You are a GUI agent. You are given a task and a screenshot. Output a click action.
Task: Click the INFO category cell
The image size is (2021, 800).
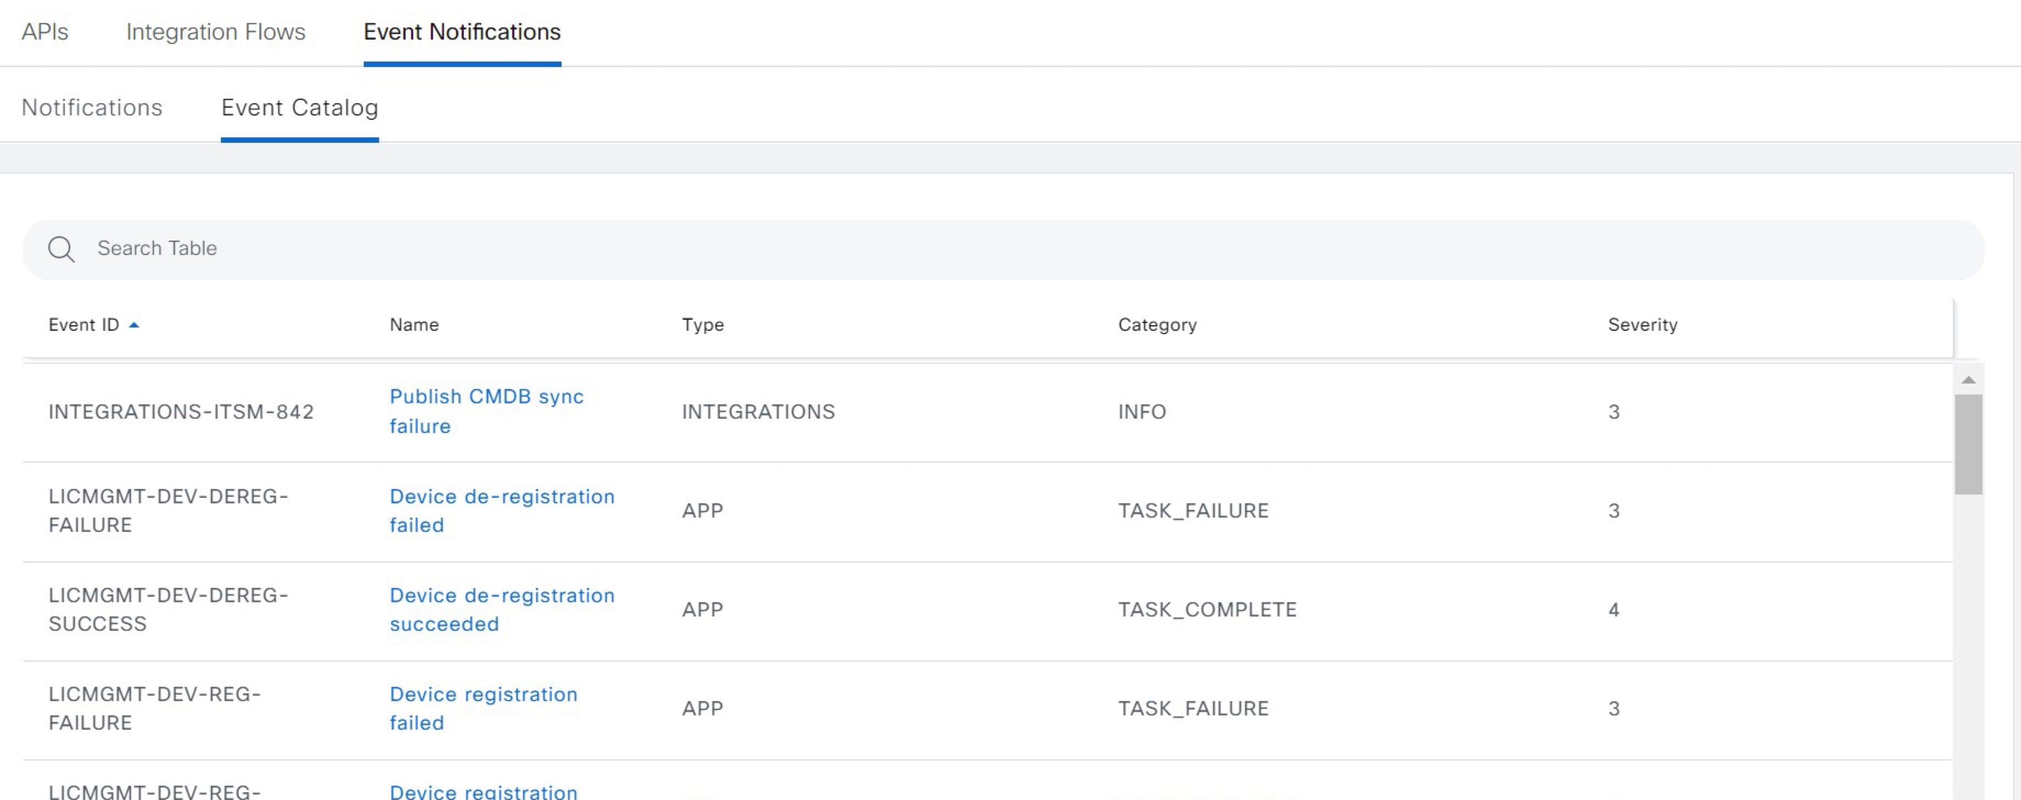pos(1141,412)
